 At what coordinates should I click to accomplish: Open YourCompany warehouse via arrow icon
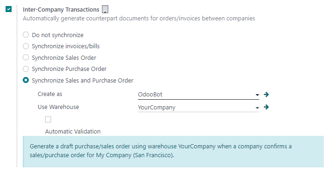point(266,107)
